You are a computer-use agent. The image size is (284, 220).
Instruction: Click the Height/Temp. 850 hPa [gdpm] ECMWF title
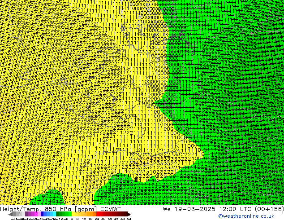[x=60, y=209]
